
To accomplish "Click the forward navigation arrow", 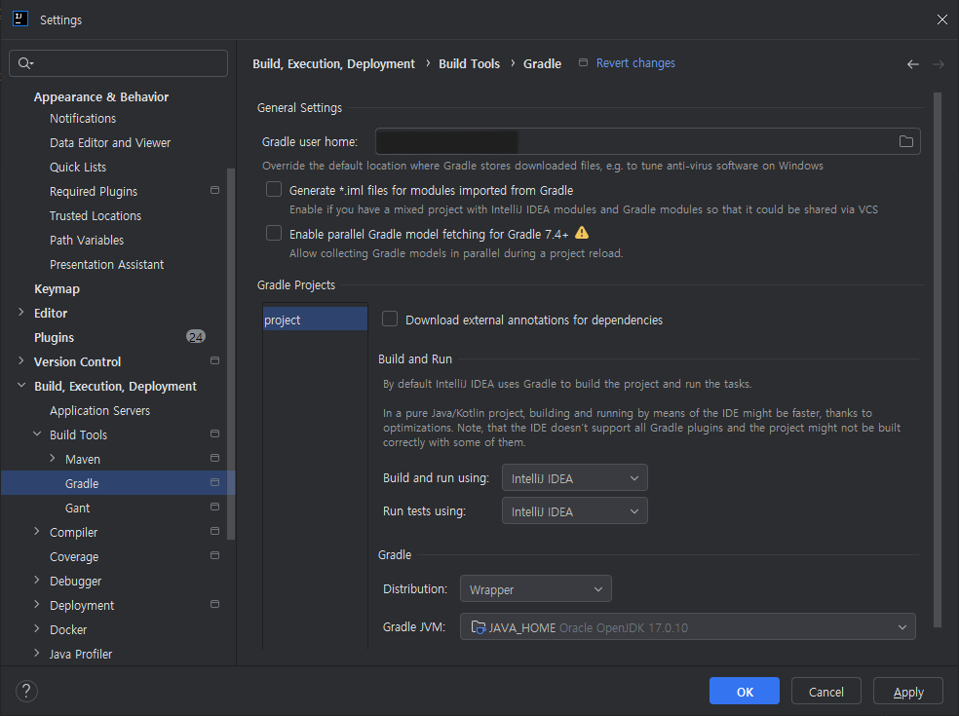I will pos(939,64).
